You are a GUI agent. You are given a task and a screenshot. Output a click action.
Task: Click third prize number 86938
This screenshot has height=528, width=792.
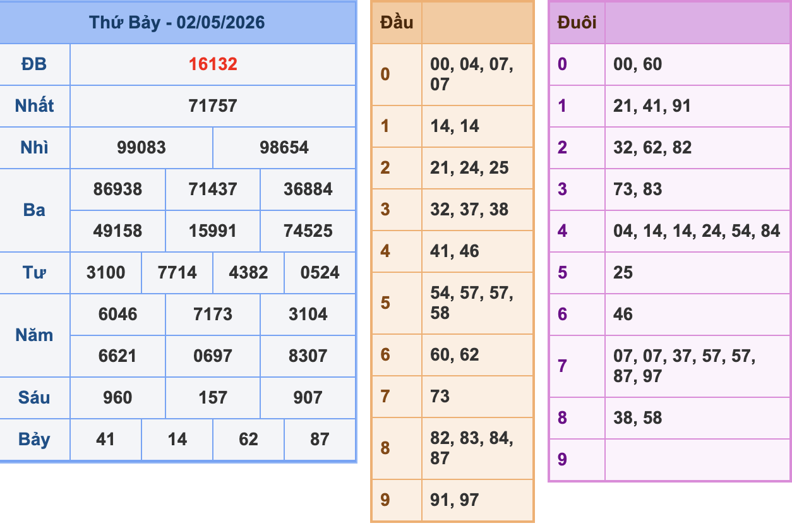[117, 189]
